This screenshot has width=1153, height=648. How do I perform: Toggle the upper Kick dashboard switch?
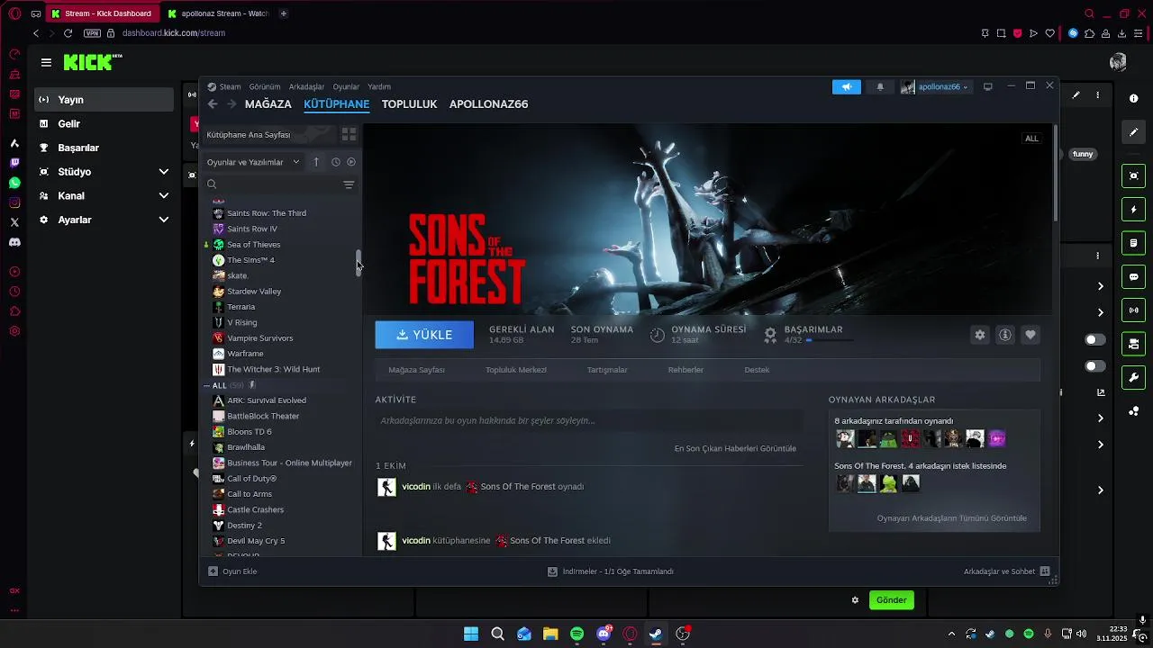pos(1095,339)
